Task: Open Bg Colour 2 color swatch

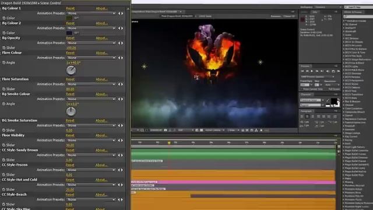Action: coord(69,33)
